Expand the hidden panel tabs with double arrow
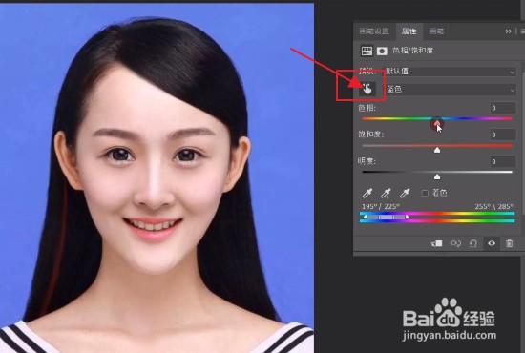 [x=508, y=31]
